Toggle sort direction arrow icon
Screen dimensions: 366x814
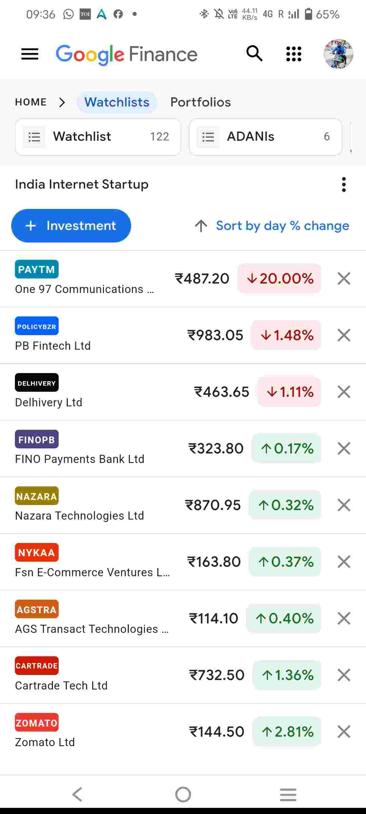pos(201,226)
